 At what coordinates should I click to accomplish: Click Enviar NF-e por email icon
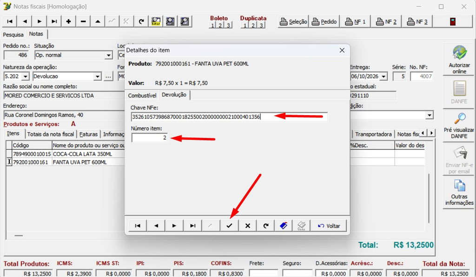tap(459, 159)
